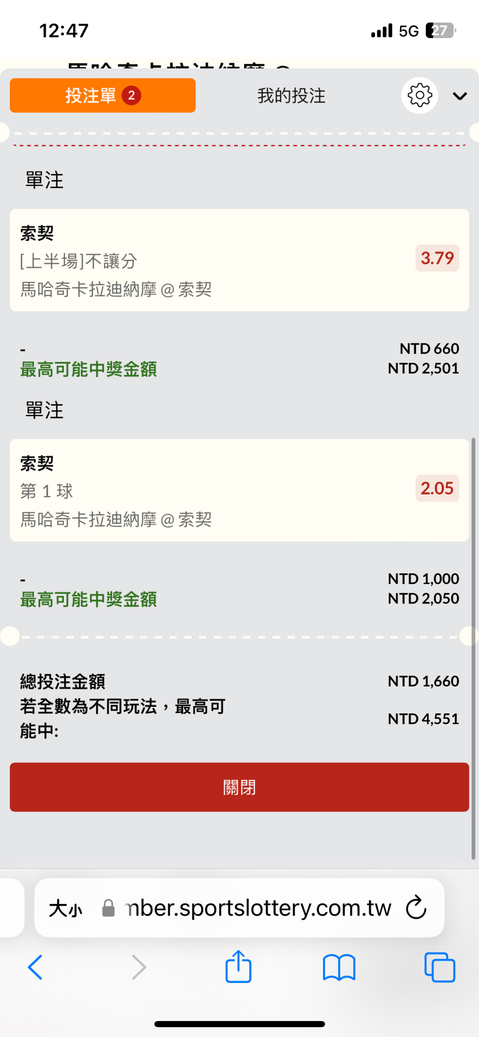The image size is (479, 1037).
Task: Open bet slip settings gear icon
Action: pos(419,95)
